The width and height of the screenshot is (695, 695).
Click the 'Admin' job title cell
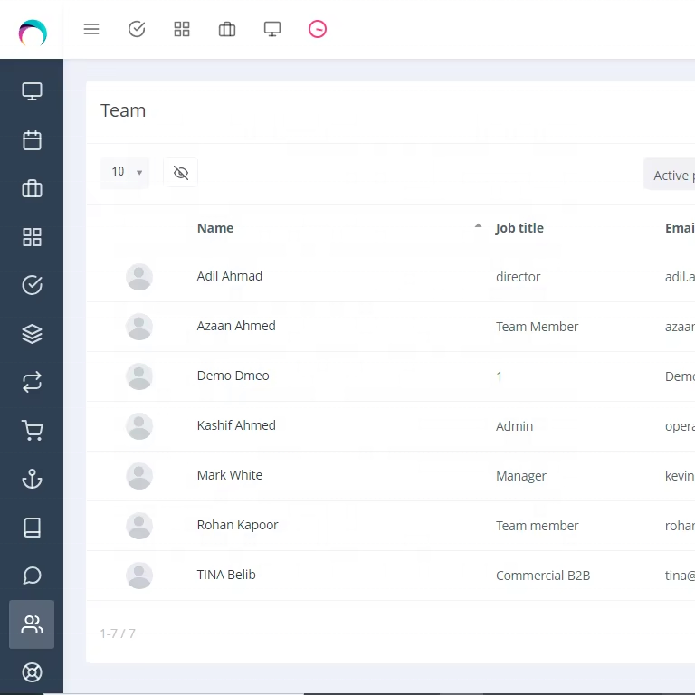(x=514, y=426)
